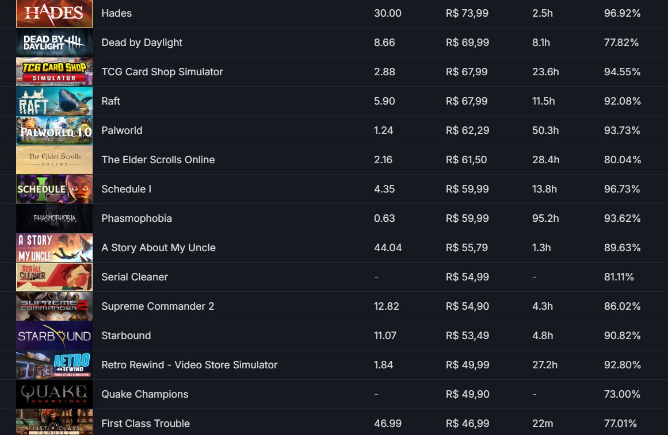Select the 50.3h playtime cell
668x435 pixels.
pyautogui.click(x=545, y=130)
